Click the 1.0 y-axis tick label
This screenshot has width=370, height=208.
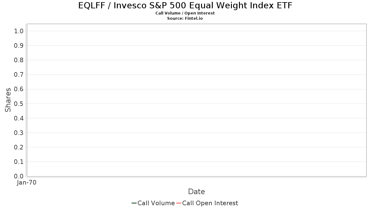coord(19,31)
